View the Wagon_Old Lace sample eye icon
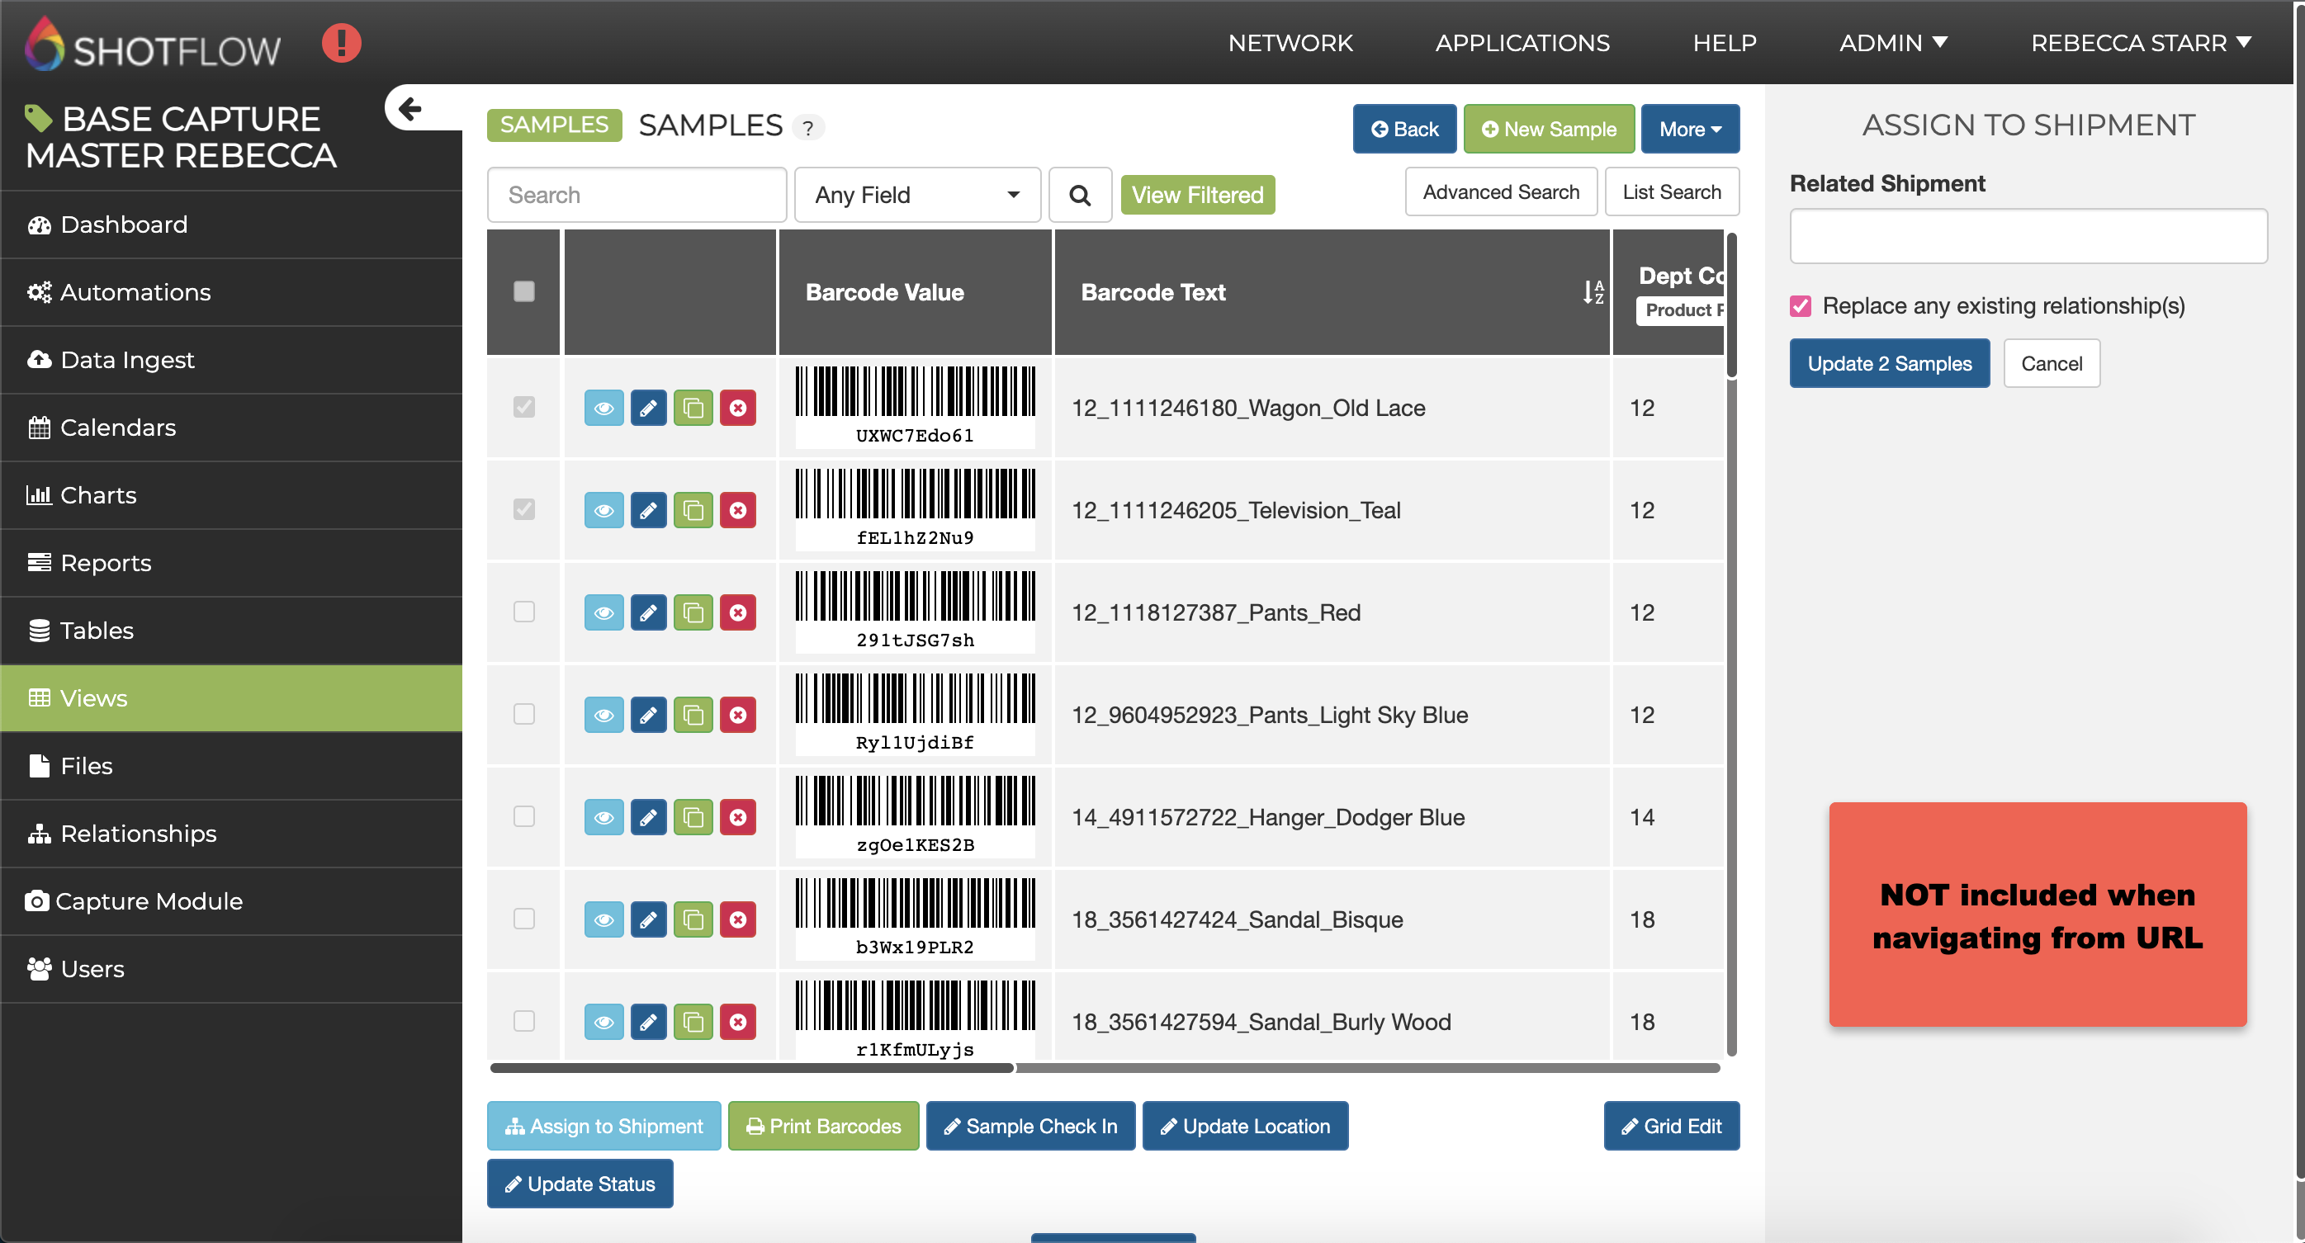The height and width of the screenshot is (1243, 2305). 603,408
